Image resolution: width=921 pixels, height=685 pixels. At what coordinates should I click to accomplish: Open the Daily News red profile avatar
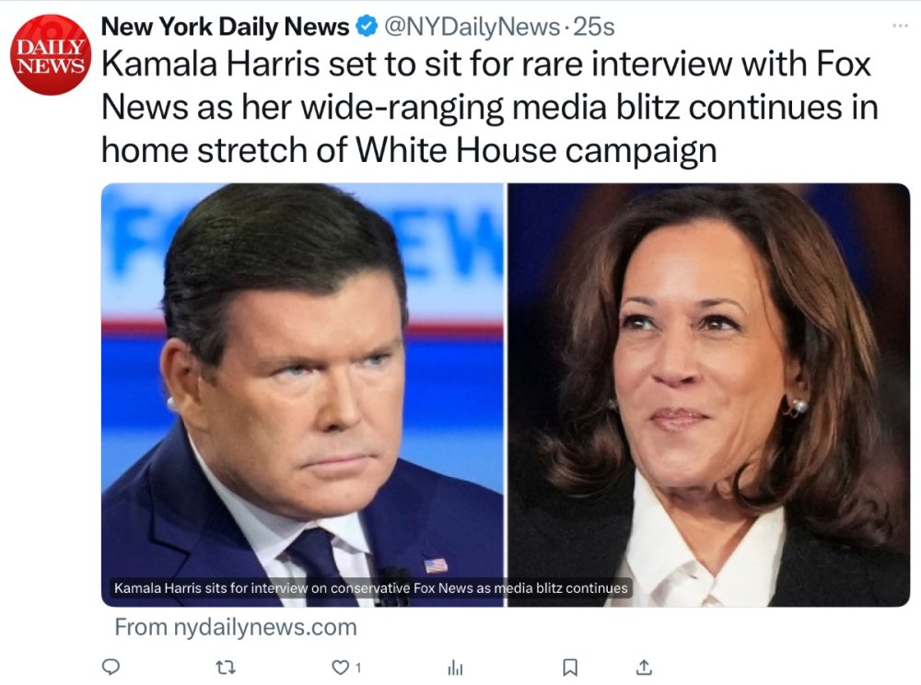(51, 54)
